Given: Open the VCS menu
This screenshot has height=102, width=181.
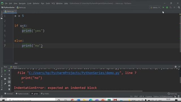Looking at the screenshot, I should tap(53, 3).
